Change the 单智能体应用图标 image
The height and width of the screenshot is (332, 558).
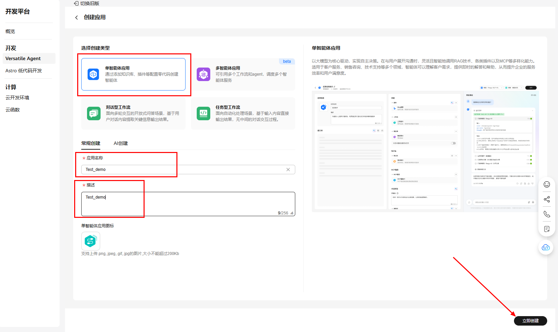click(x=90, y=241)
